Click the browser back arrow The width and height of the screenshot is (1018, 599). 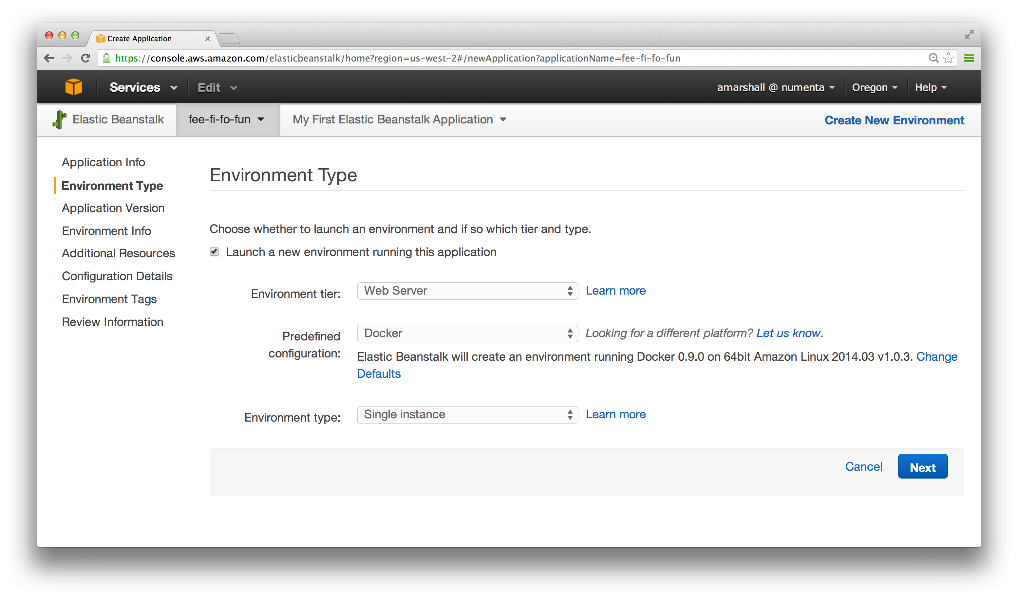click(49, 58)
